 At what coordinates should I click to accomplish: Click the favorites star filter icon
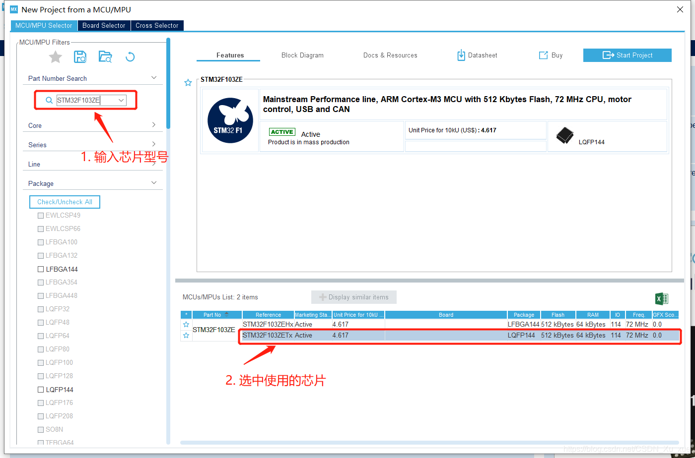[x=55, y=57]
